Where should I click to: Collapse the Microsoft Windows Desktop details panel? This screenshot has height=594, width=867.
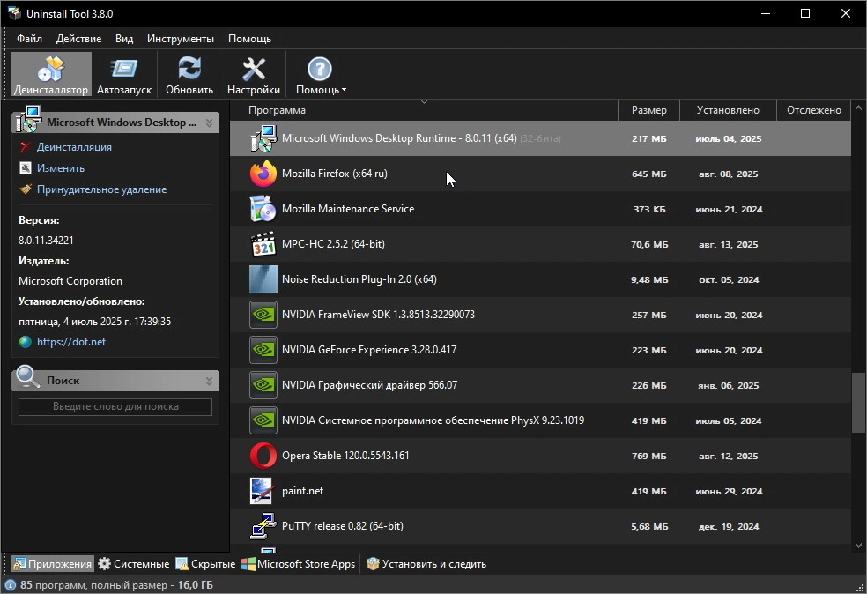point(209,123)
